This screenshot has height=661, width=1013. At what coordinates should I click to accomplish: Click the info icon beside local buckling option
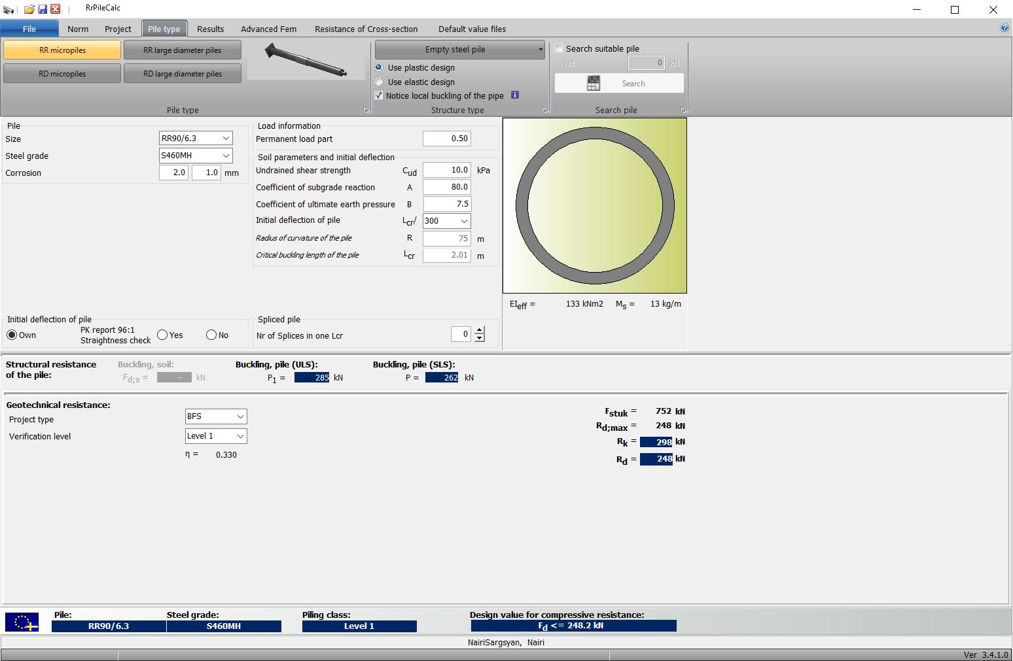click(515, 95)
